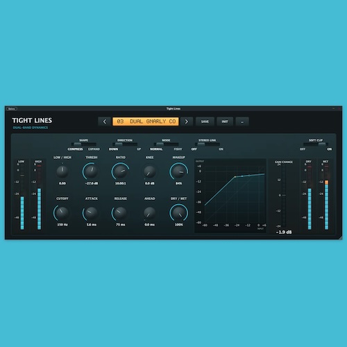The width and height of the screenshot is (347, 347).
Task: Open the preset list from the orange display
Action: (x=146, y=121)
